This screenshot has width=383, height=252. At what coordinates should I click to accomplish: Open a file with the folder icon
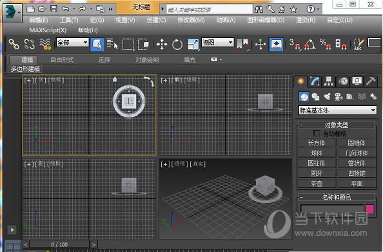pyautogui.click(x=42, y=9)
